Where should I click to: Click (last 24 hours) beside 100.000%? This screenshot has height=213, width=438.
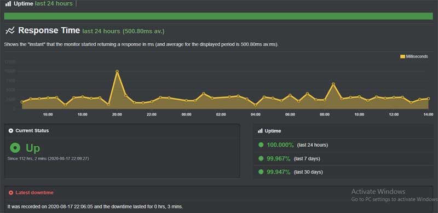coord(313,145)
